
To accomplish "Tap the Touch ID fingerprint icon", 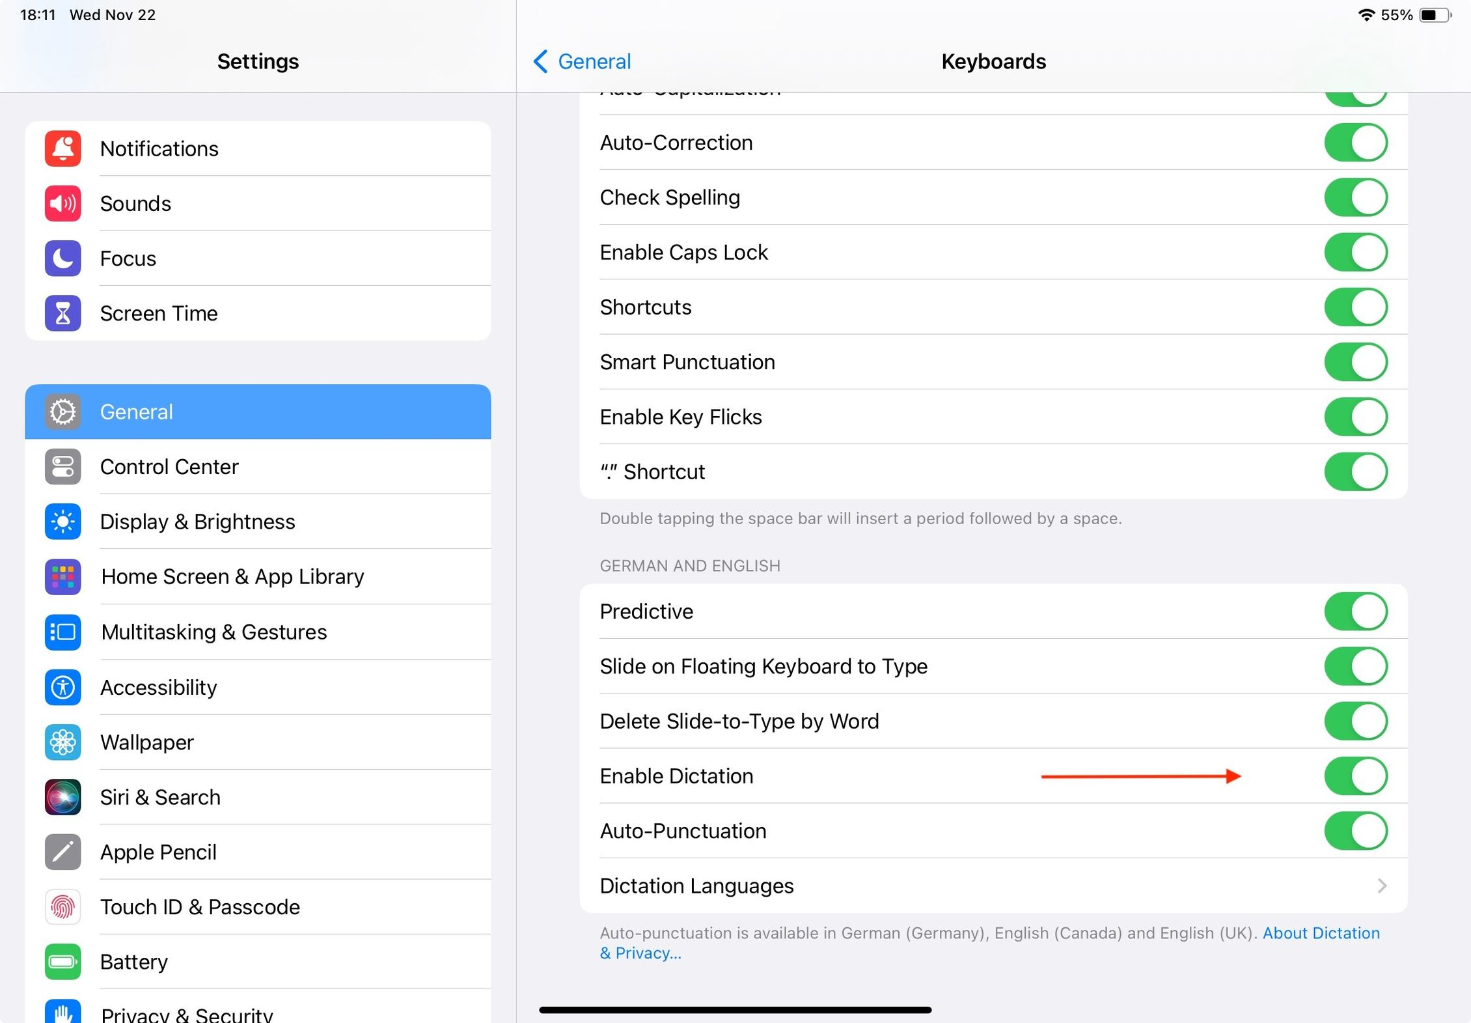I will tap(62, 907).
